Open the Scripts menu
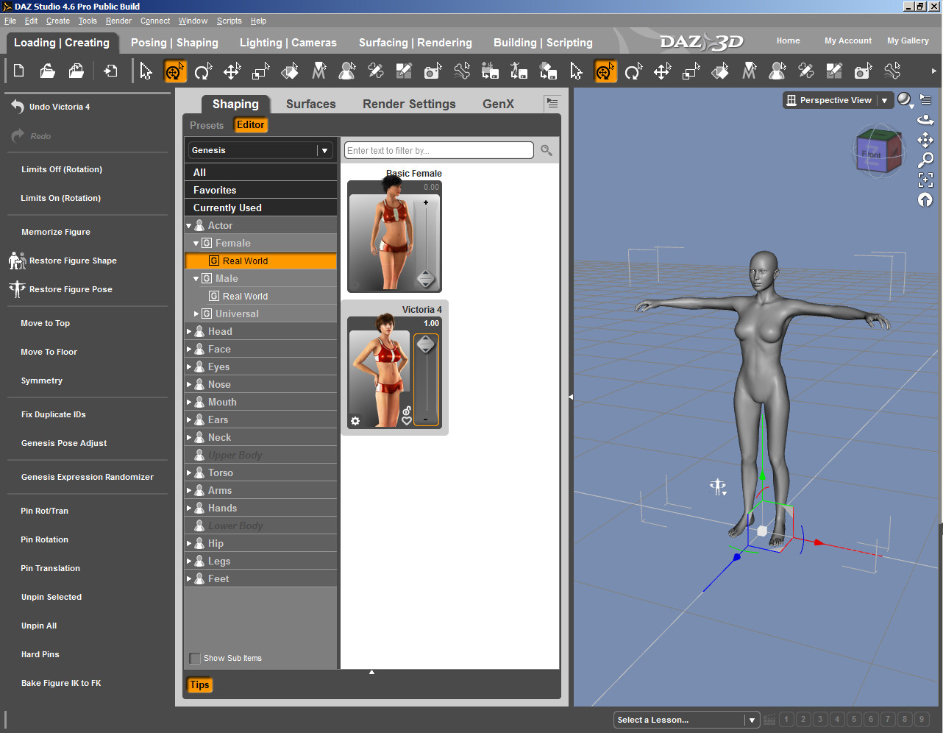This screenshot has height=733, width=943. click(x=229, y=21)
